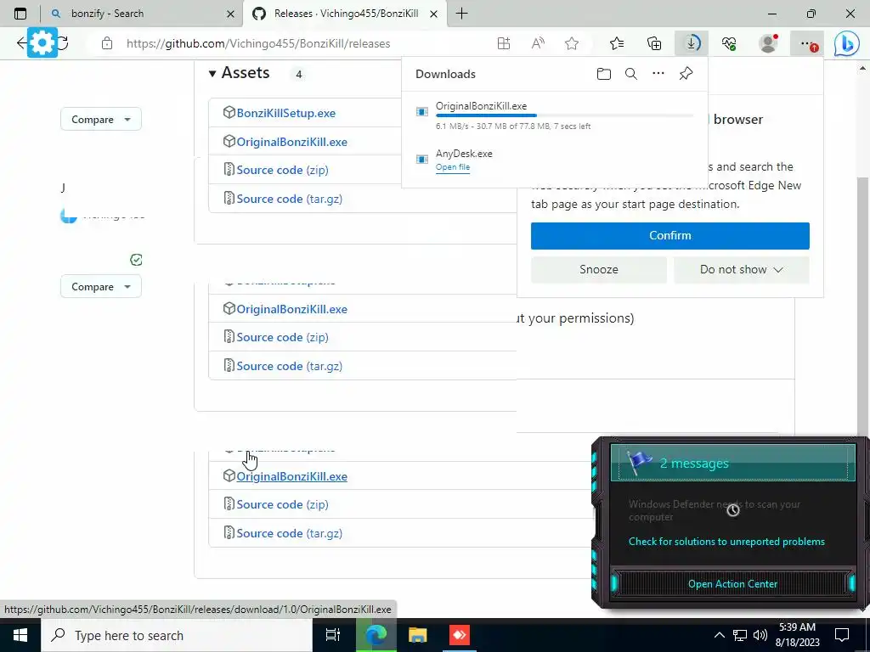Click Open Action Center
This screenshot has width=870, height=652.
[x=732, y=584]
